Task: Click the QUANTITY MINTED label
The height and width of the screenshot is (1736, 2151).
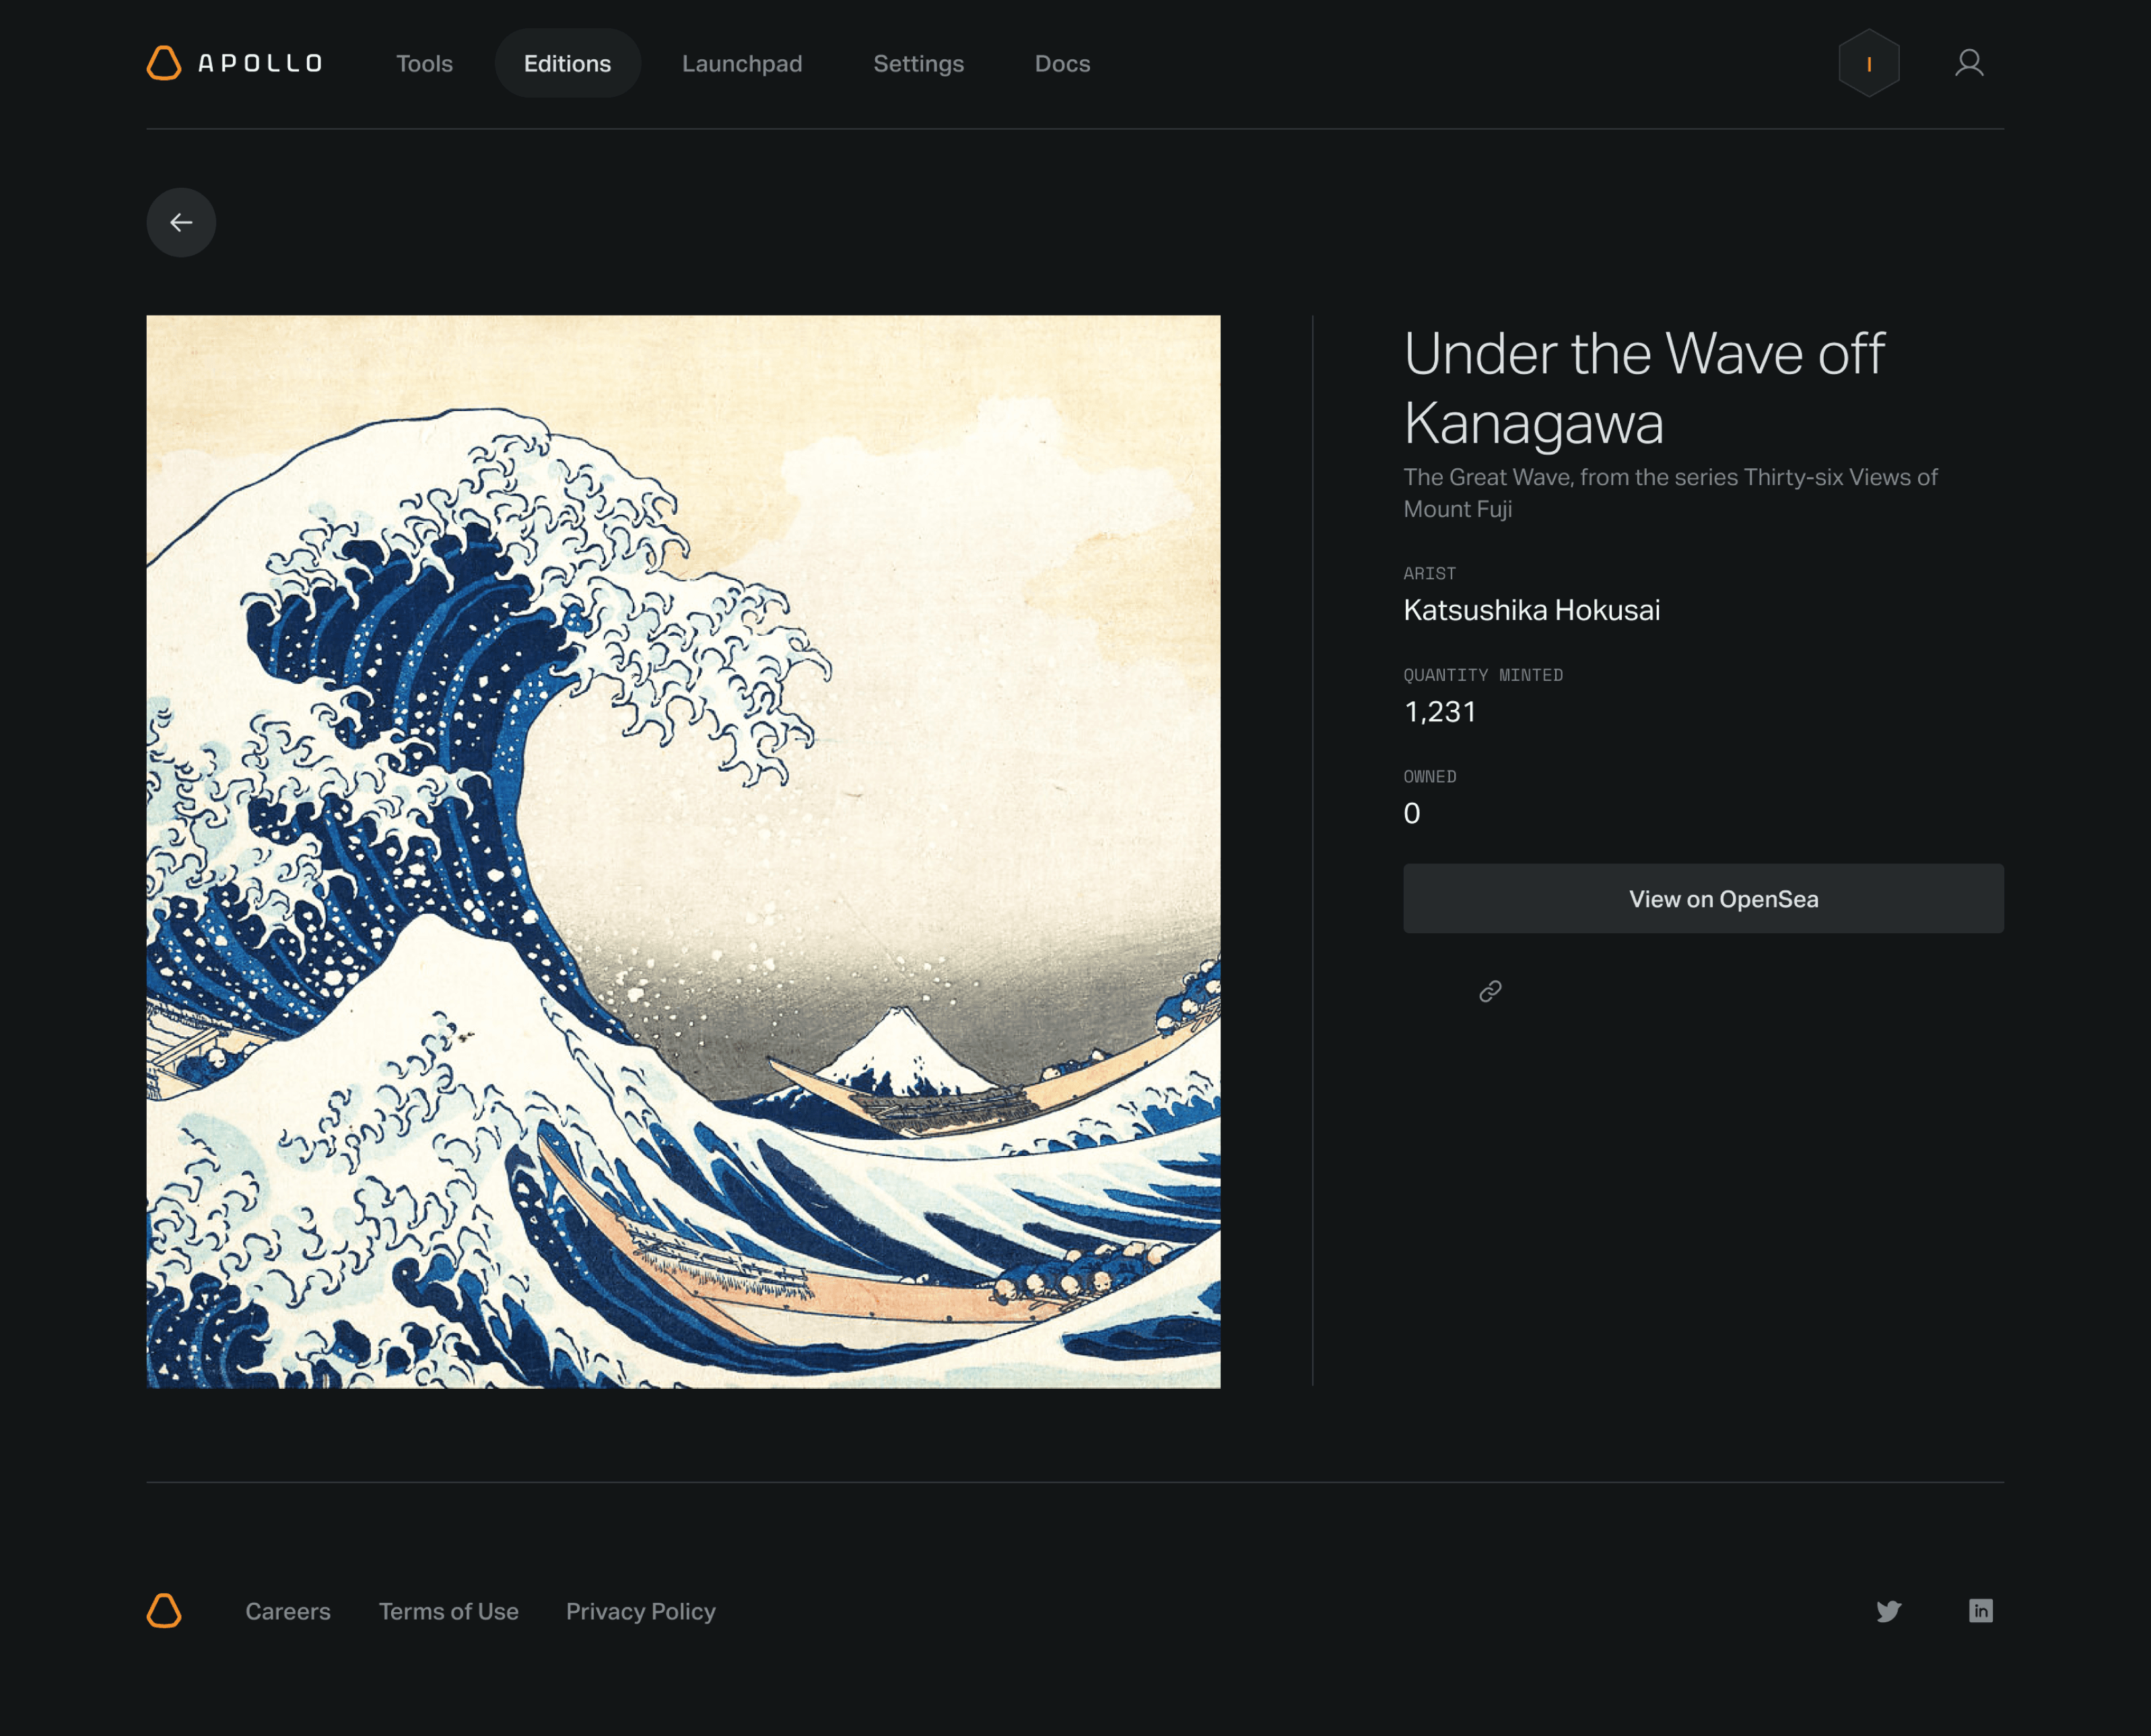Action: pyautogui.click(x=1482, y=675)
